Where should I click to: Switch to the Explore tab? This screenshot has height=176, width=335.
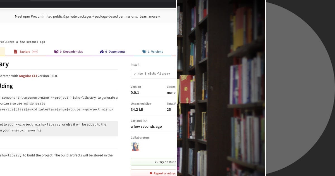coord(25,51)
